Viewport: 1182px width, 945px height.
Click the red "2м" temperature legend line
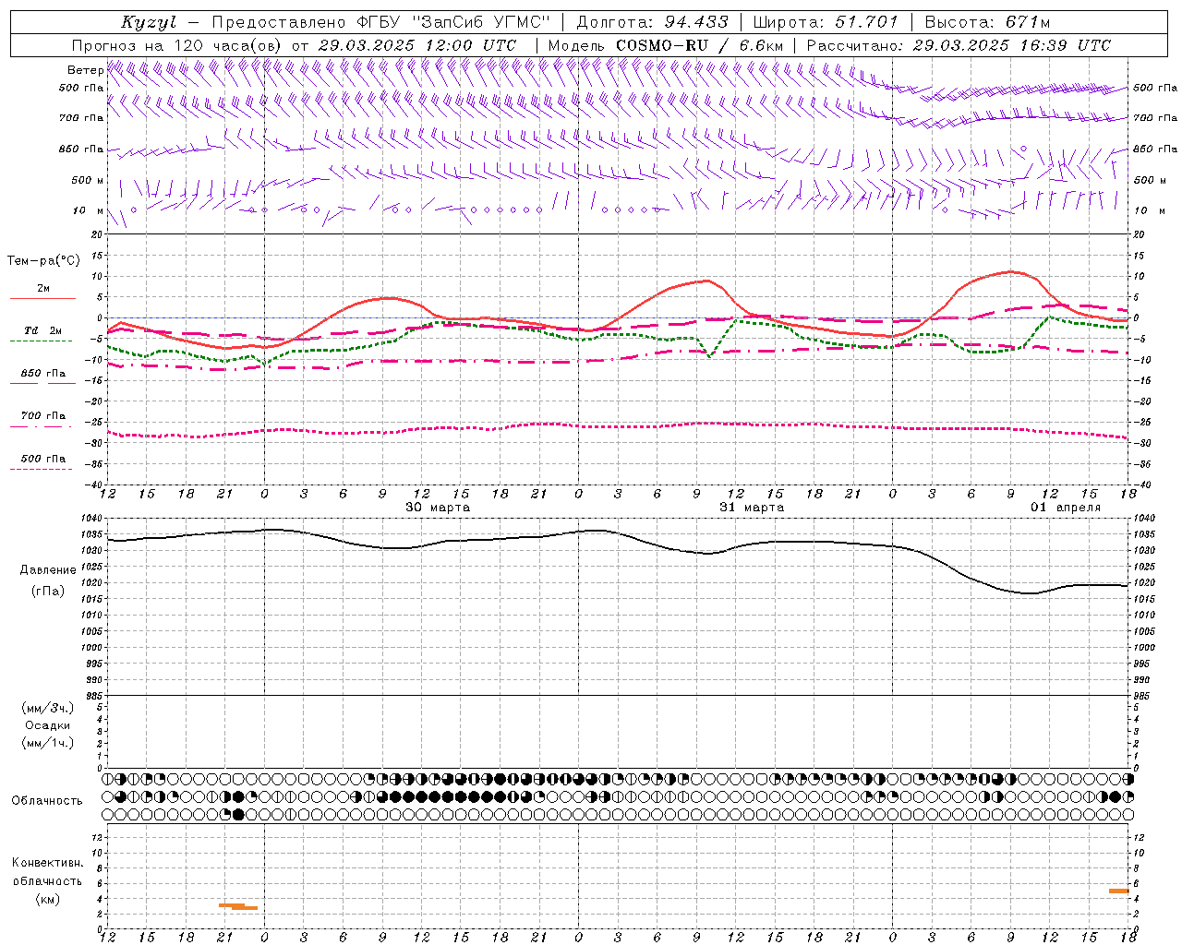[x=42, y=298]
